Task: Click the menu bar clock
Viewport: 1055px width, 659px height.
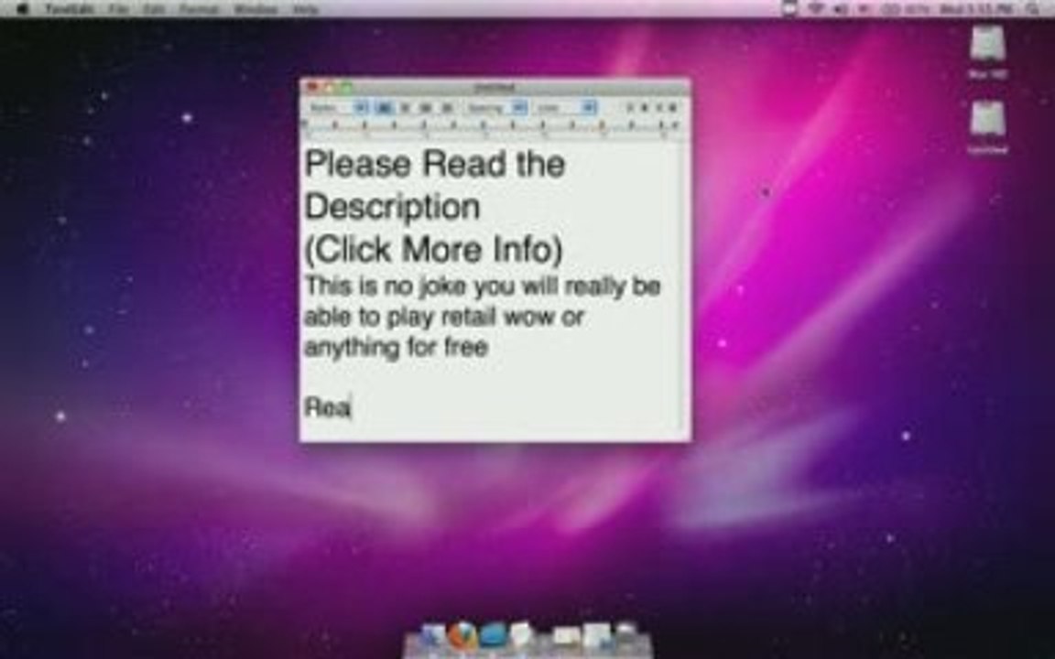Action: [977, 9]
